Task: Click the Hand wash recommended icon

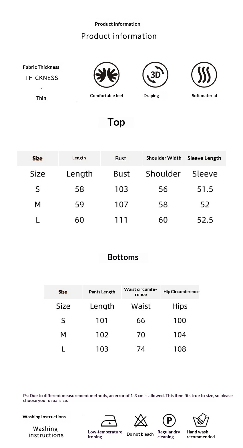Action: [201, 420]
